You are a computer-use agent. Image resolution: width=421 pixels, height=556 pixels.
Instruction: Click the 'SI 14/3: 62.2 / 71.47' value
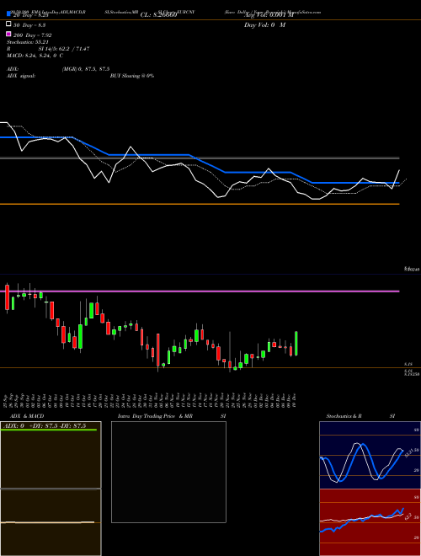[x=64, y=49]
